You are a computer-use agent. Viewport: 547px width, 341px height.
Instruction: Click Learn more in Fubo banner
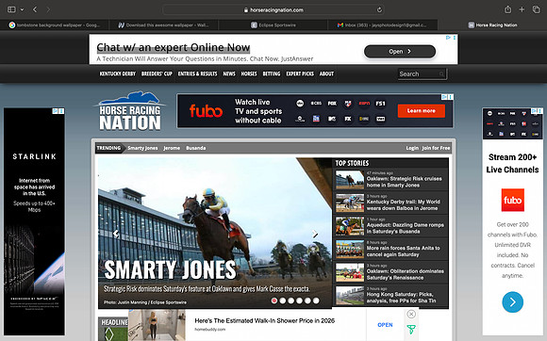(x=421, y=111)
